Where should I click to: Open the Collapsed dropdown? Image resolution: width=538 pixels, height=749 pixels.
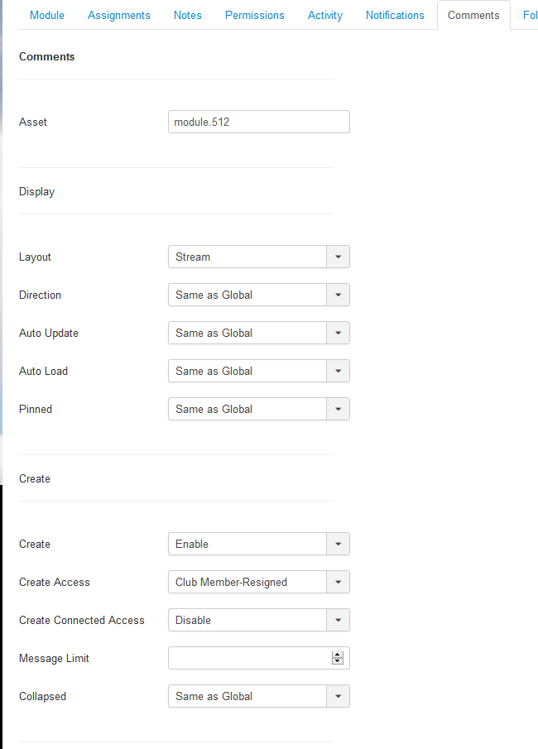coord(259,697)
